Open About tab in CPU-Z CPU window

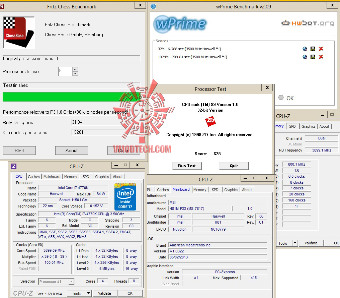click(x=118, y=177)
